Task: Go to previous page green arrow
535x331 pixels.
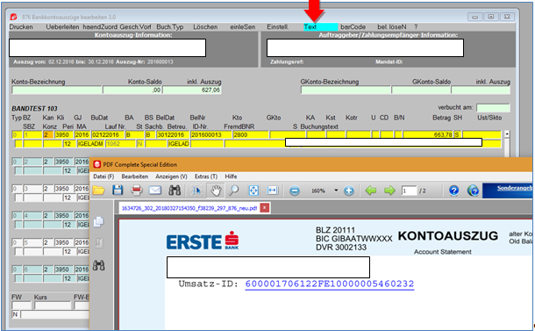Action: coord(370,191)
